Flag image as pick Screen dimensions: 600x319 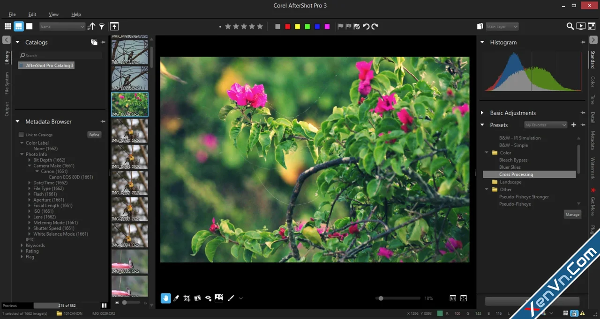340,27
